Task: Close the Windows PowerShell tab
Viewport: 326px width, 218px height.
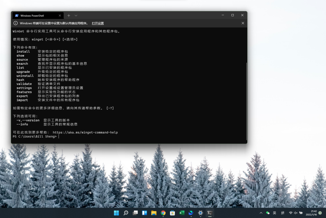Action: pos(60,15)
